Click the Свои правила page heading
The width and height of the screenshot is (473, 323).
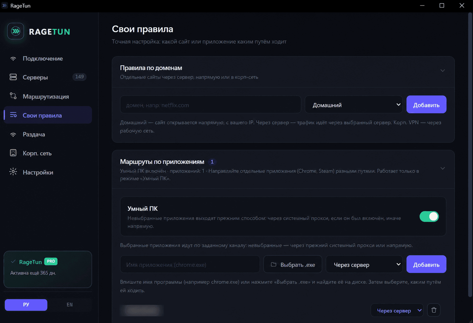pyautogui.click(x=143, y=29)
